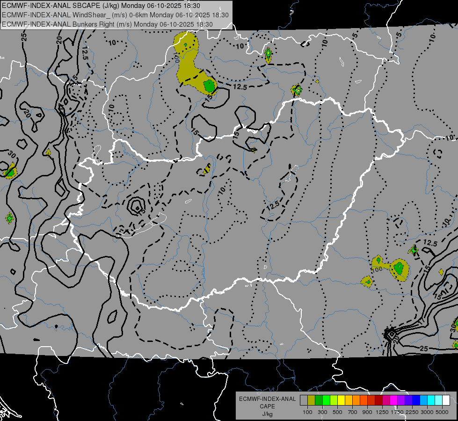The height and width of the screenshot is (421, 458).
Task: Select the dark green legend swatch
Action: coord(319,400)
